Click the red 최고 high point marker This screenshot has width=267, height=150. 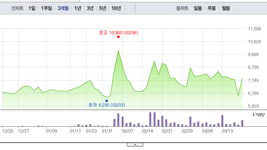tap(118, 37)
